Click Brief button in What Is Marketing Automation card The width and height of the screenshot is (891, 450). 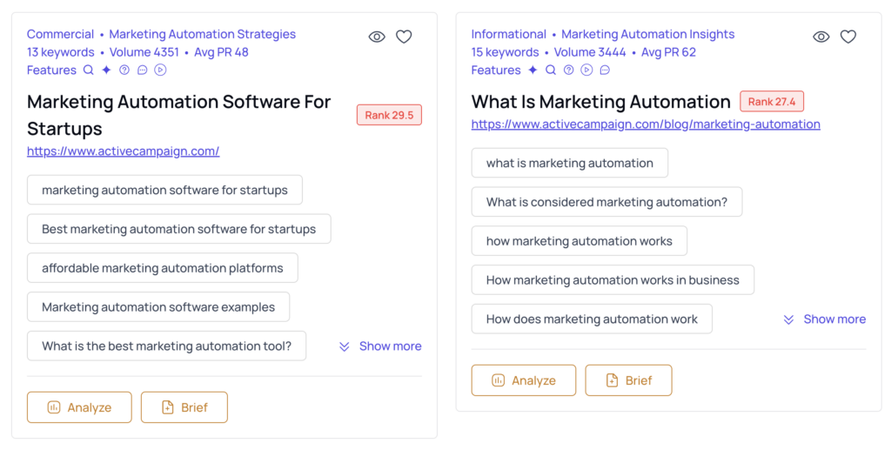[x=628, y=380]
